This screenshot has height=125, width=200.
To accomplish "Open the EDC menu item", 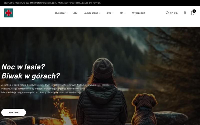I will (75, 13).
